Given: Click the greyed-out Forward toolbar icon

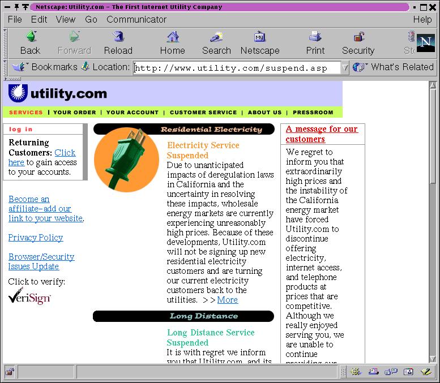Looking at the screenshot, I should 74,37.
